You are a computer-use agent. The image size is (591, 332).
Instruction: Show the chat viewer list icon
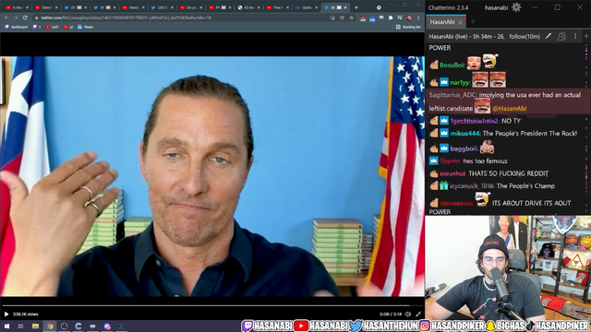coord(561,36)
